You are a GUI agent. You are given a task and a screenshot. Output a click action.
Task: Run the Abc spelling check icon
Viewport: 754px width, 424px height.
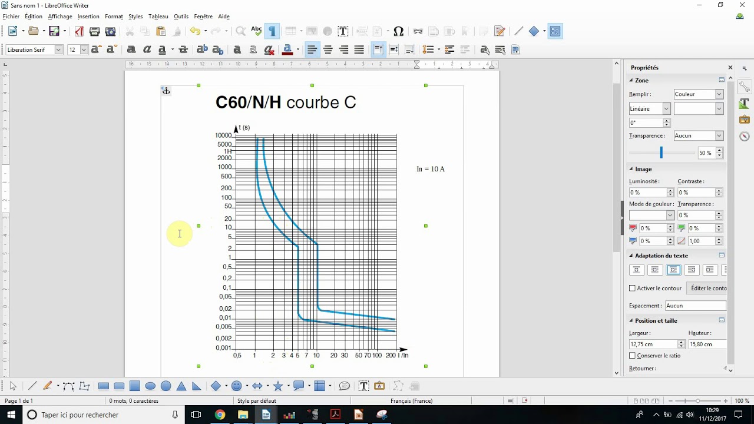click(256, 31)
